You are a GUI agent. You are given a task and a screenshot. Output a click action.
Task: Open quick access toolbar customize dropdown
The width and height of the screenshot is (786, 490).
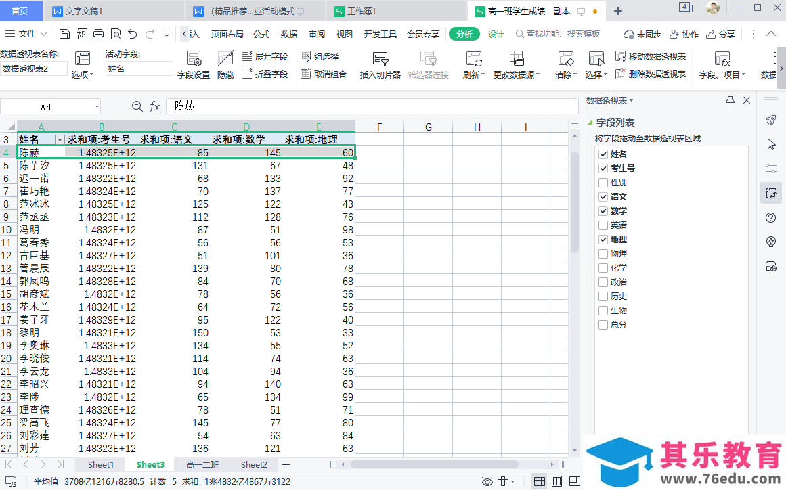coord(167,34)
